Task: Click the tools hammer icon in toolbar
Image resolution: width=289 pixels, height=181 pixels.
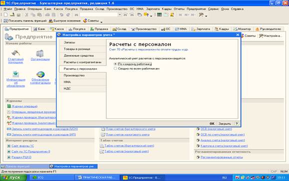Action: coord(201,15)
